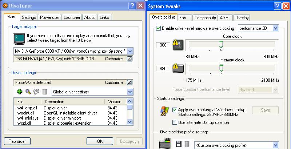Select the nv4_disp.dll row

pos(71,108)
